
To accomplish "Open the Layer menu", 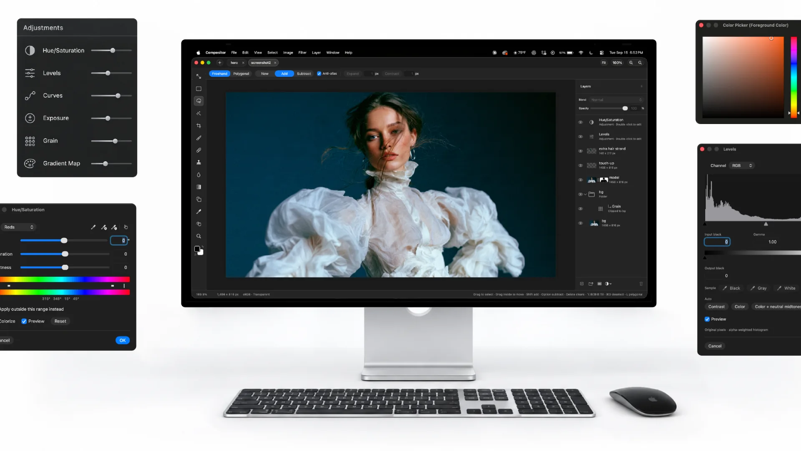I will coord(316,53).
